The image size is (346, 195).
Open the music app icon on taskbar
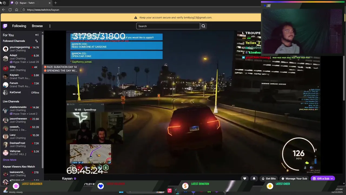point(169,191)
